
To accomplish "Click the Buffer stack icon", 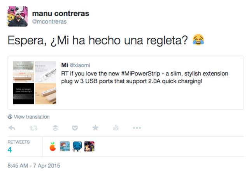I will [55, 128].
